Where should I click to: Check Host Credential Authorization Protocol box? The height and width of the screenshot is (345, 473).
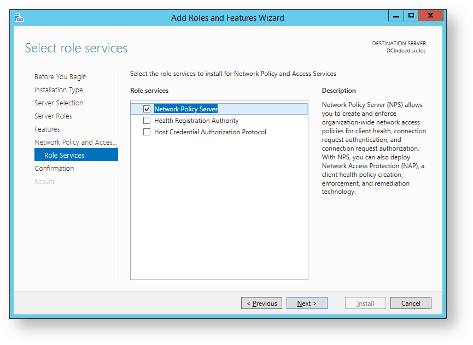pos(147,132)
